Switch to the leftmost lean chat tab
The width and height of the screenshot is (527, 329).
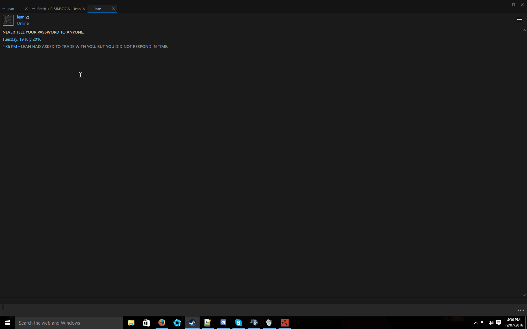pos(11,9)
